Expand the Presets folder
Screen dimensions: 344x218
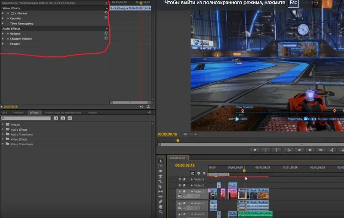click(x=3, y=124)
